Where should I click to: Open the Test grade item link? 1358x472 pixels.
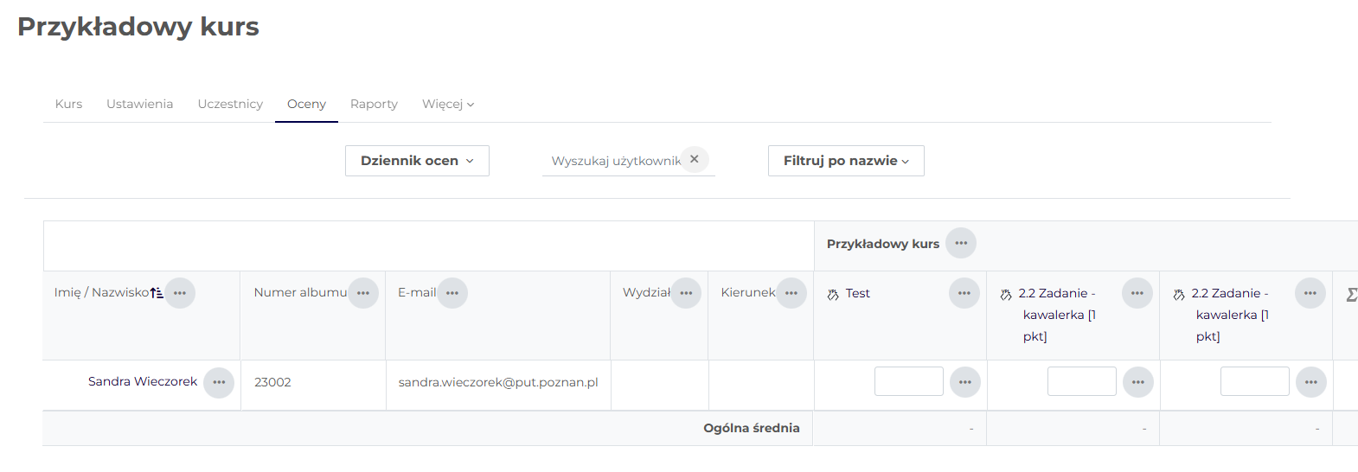[857, 293]
